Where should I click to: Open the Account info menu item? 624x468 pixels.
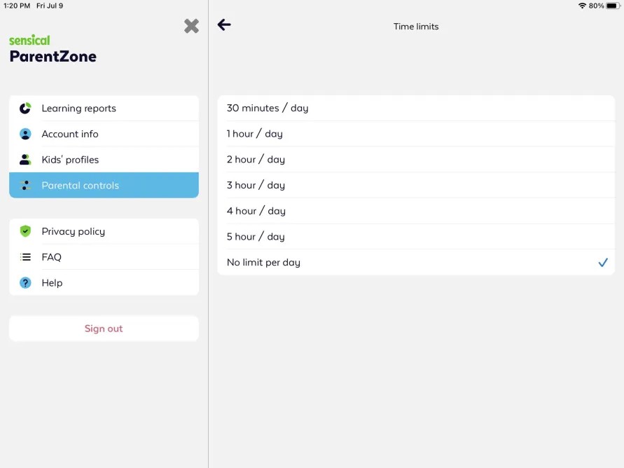tap(104, 134)
